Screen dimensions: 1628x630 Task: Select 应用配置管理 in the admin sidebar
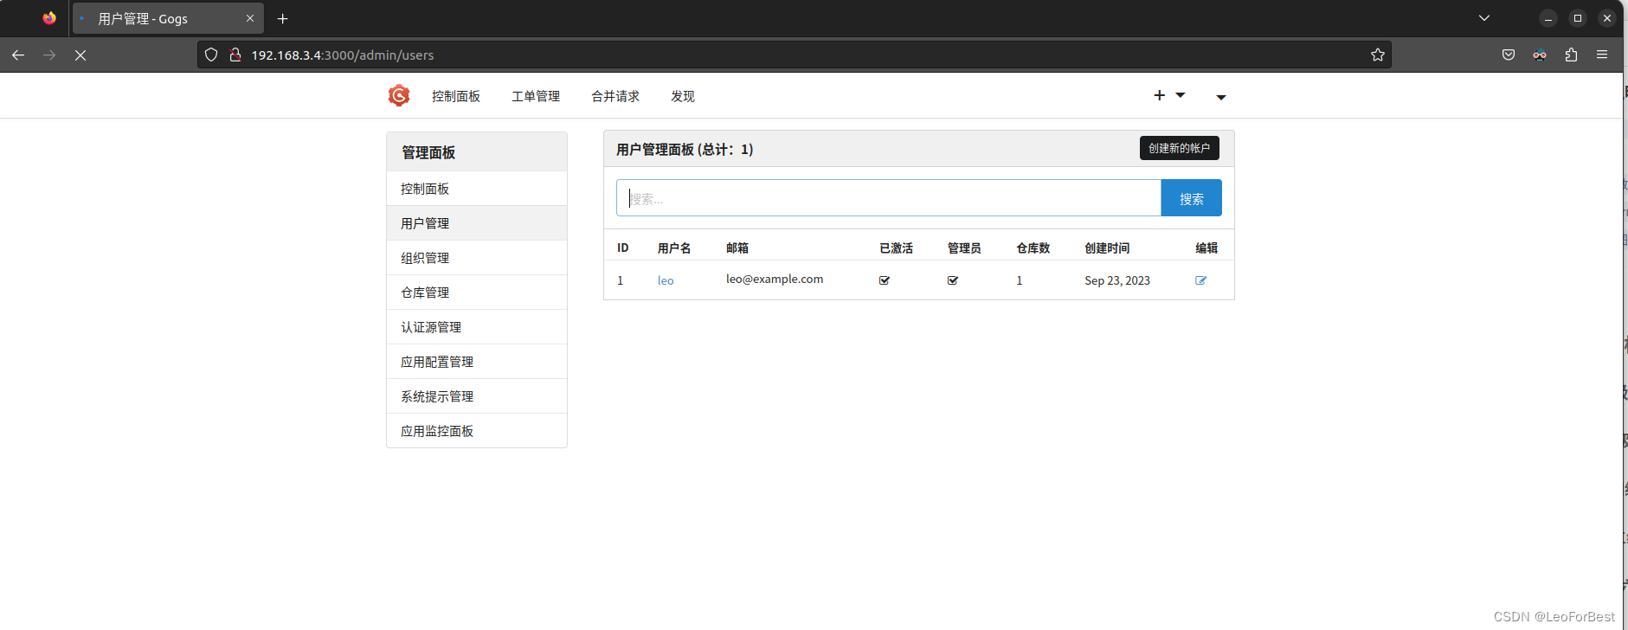(x=477, y=362)
